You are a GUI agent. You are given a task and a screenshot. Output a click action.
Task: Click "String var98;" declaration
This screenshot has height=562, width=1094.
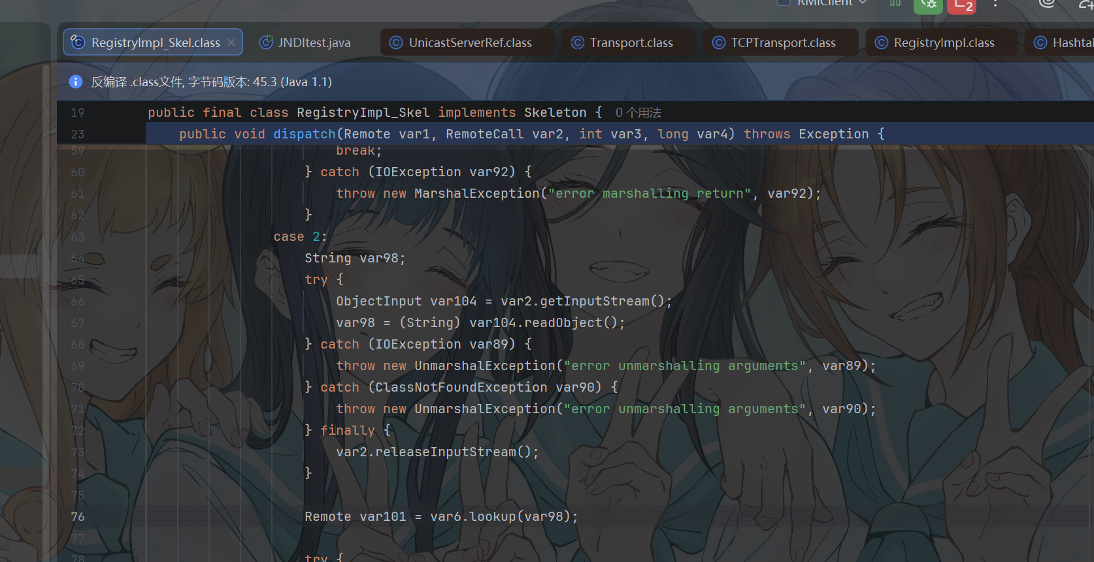click(x=355, y=258)
